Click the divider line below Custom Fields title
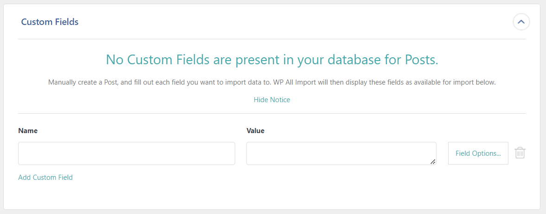546x214 pixels. point(272,39)
